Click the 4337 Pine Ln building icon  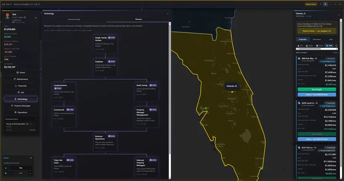click(x=299, y=148)
